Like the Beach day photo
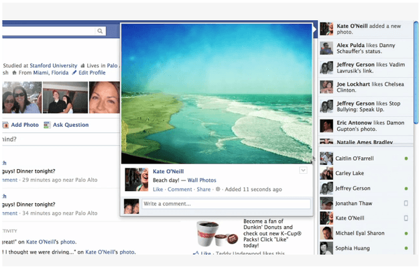 [x=158, y=189]
